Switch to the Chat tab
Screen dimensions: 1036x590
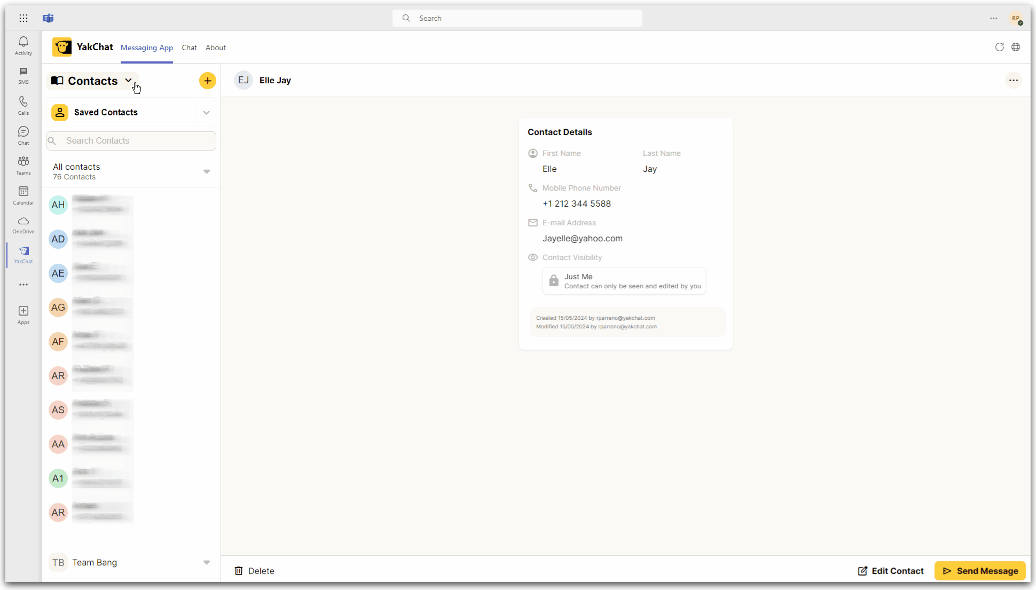pyautogui.click(x=189, y=48)
